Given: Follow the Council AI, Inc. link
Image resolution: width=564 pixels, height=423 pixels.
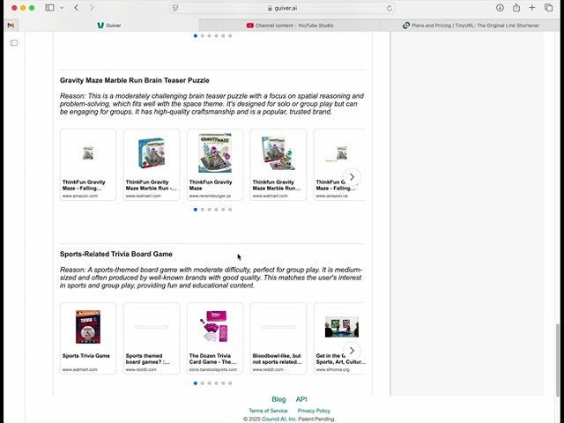Looking at the screenshot, I should tap(279, 419).
